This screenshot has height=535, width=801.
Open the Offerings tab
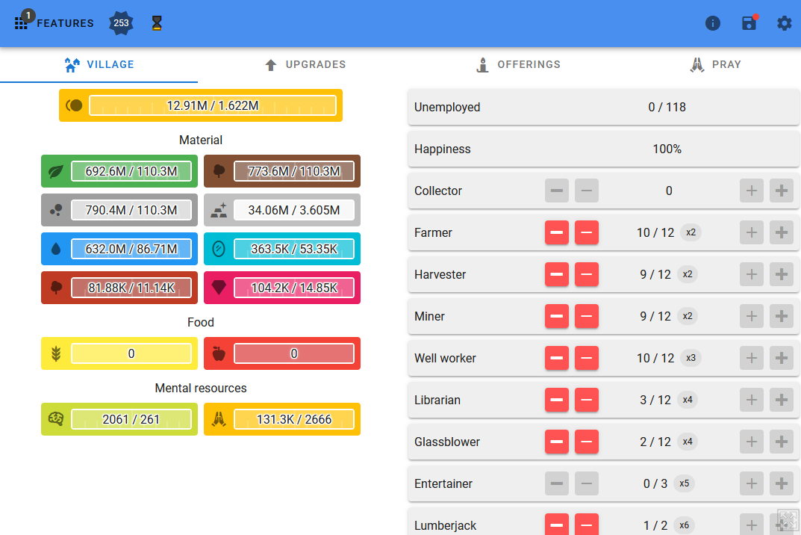point(518,65)
